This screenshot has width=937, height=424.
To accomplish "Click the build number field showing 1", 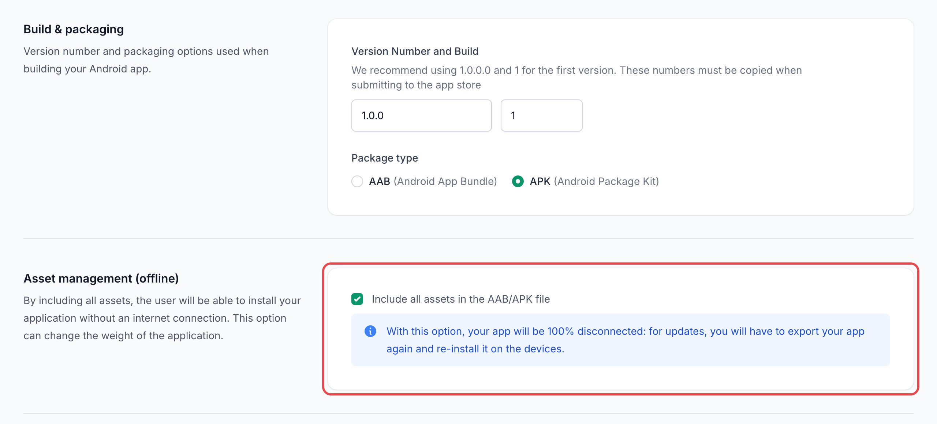I will click(x=541, y=116).
